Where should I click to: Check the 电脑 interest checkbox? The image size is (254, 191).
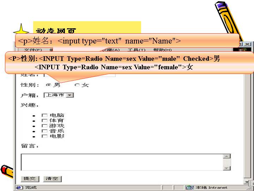coord(44,115)
